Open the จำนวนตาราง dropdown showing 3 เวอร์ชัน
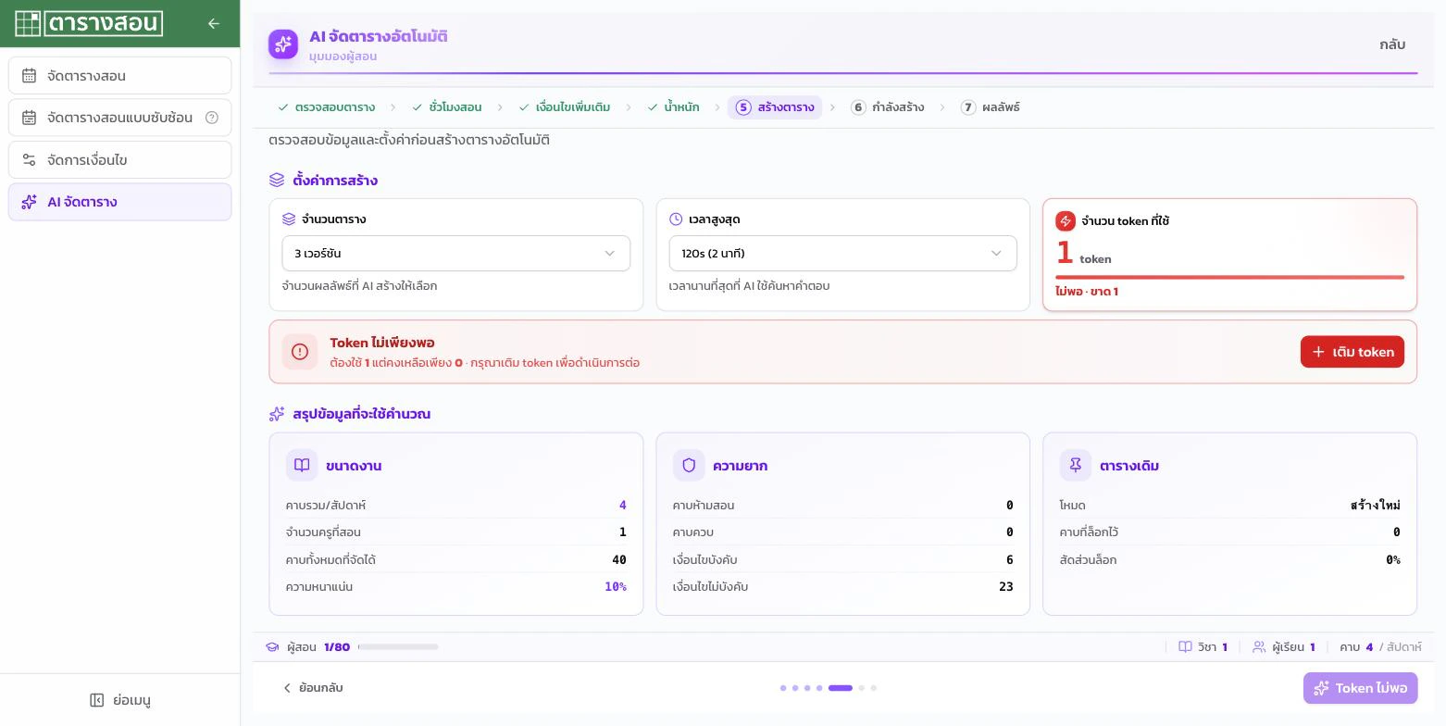 point(456,254)
